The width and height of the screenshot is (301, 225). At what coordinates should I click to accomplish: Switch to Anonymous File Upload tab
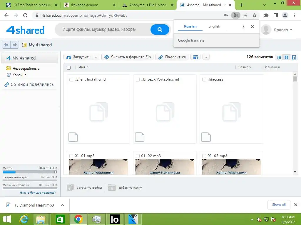(148, 5)
